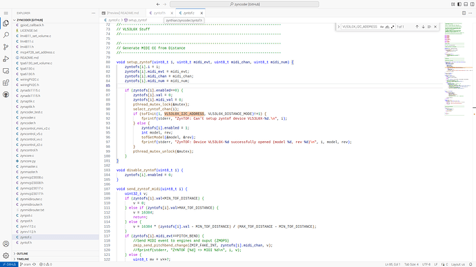Screen dimensions: 476x267
Task: Open the Manage gear settings
Action: tap(6, 255)
